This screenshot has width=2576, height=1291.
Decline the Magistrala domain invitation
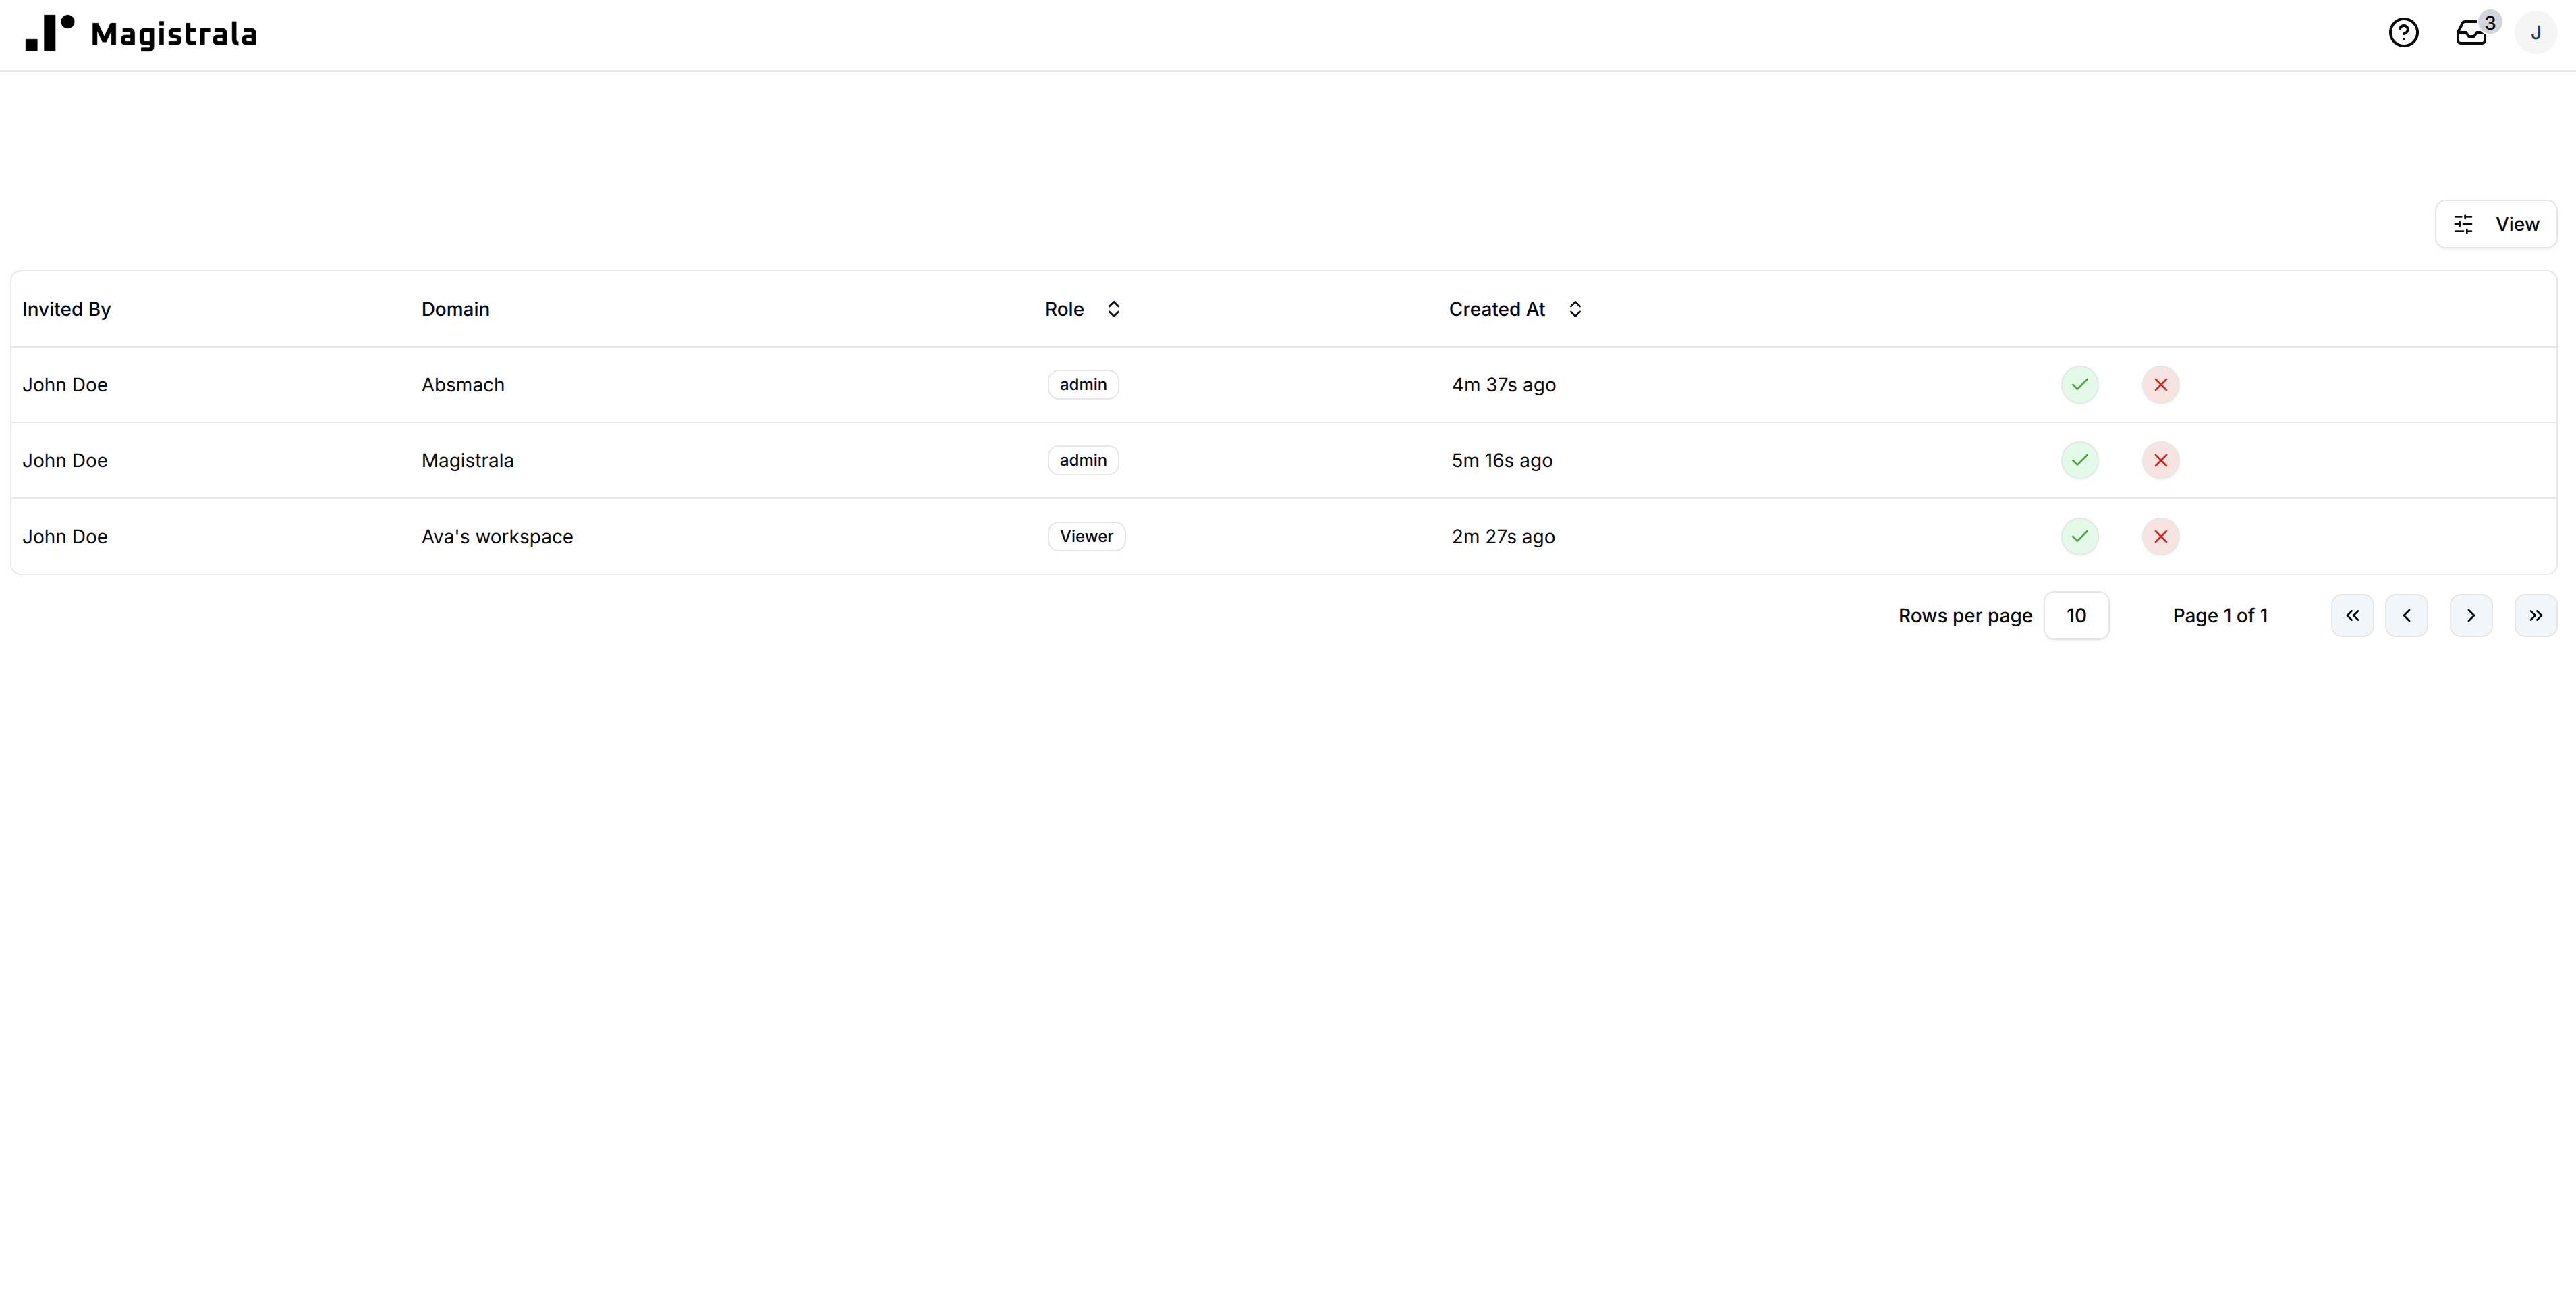(2160, 460)
